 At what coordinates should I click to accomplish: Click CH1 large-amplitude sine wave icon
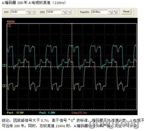[x=28, y=12]
